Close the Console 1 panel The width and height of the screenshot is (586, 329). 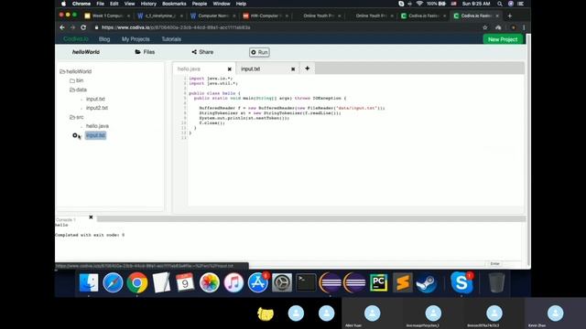pos(91,218)
